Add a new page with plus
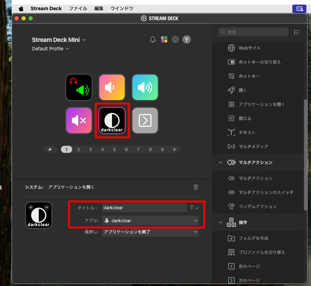Screen dimensions: 311x286 pyautogui.click(x=174, y=149)
